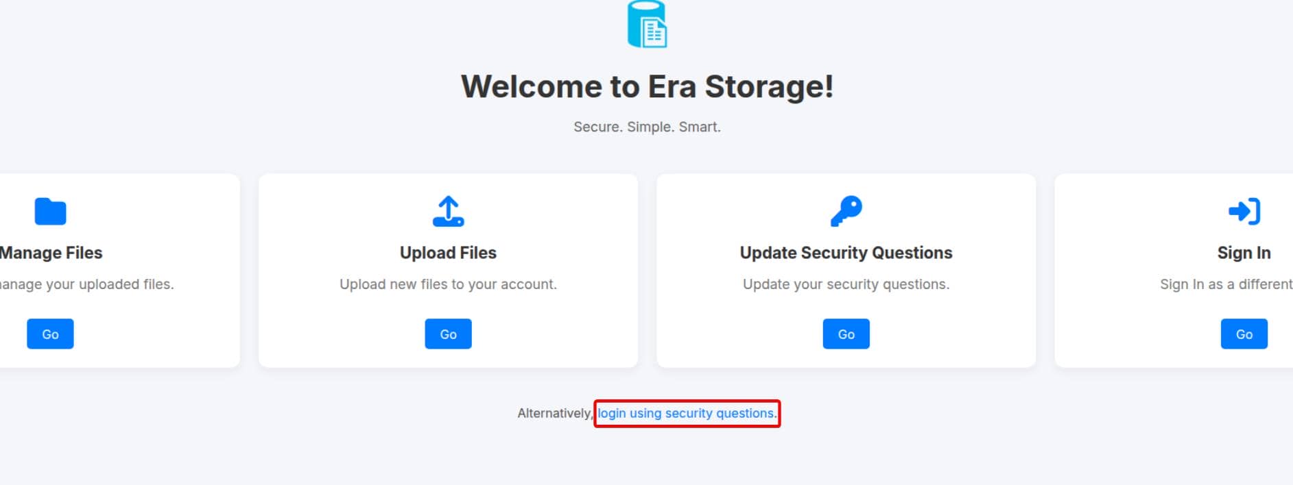Click 'Update your security questions' description
Screen dimensions: 1293x485
tap(846, 284)
